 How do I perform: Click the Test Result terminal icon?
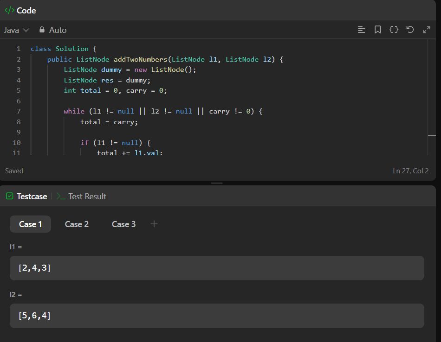point(61,196)
